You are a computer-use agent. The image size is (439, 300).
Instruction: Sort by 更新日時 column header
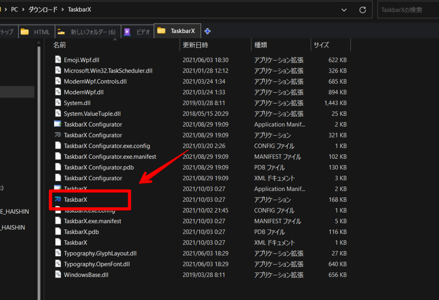click(195, 45)
